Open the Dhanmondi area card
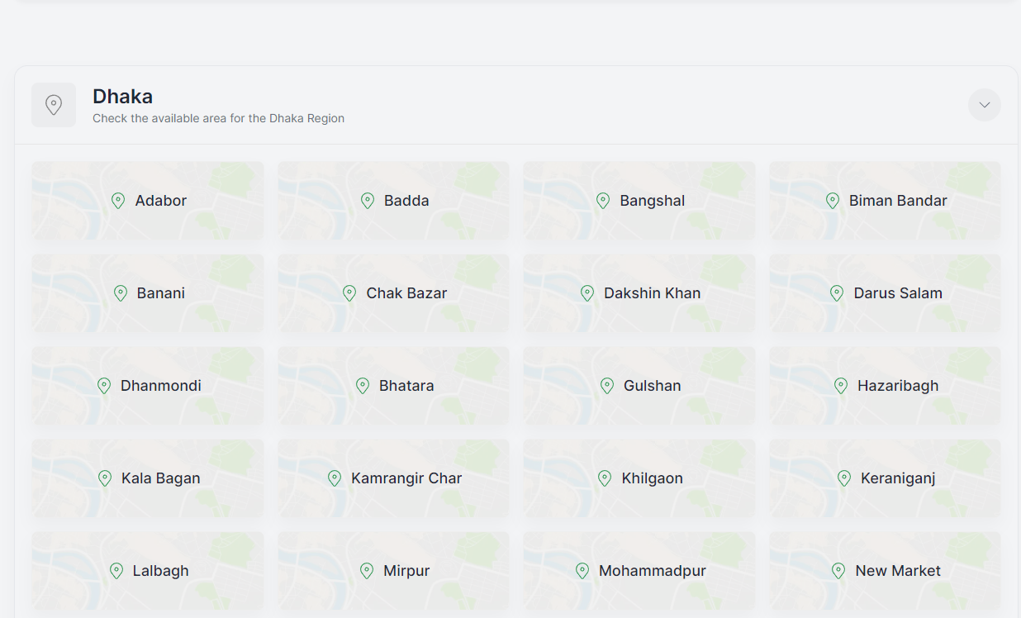The image size is (1021, 618). point(148,386)
